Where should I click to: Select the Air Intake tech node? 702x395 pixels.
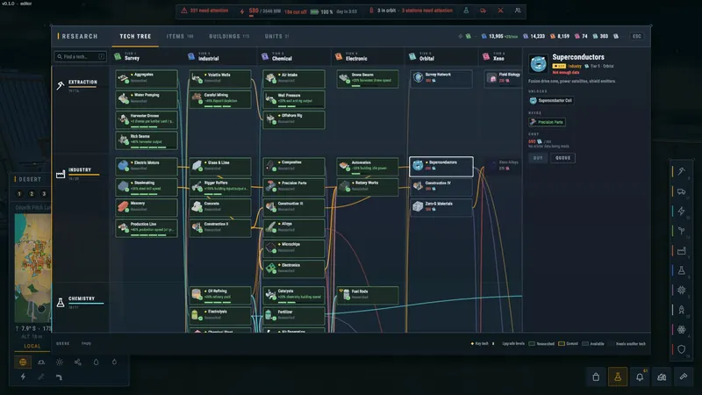(294, 78)
